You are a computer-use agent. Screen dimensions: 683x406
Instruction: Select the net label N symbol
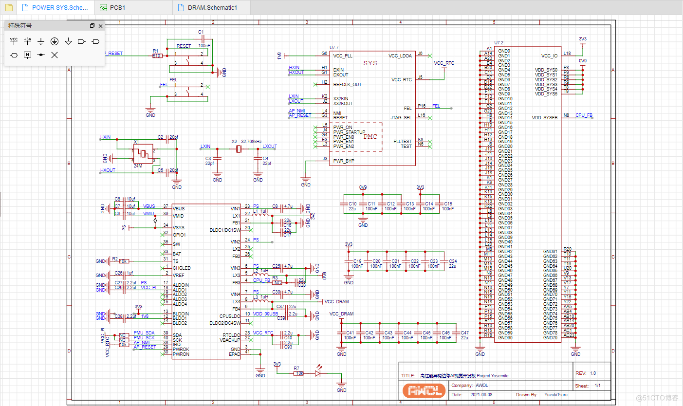click(28, 55)
